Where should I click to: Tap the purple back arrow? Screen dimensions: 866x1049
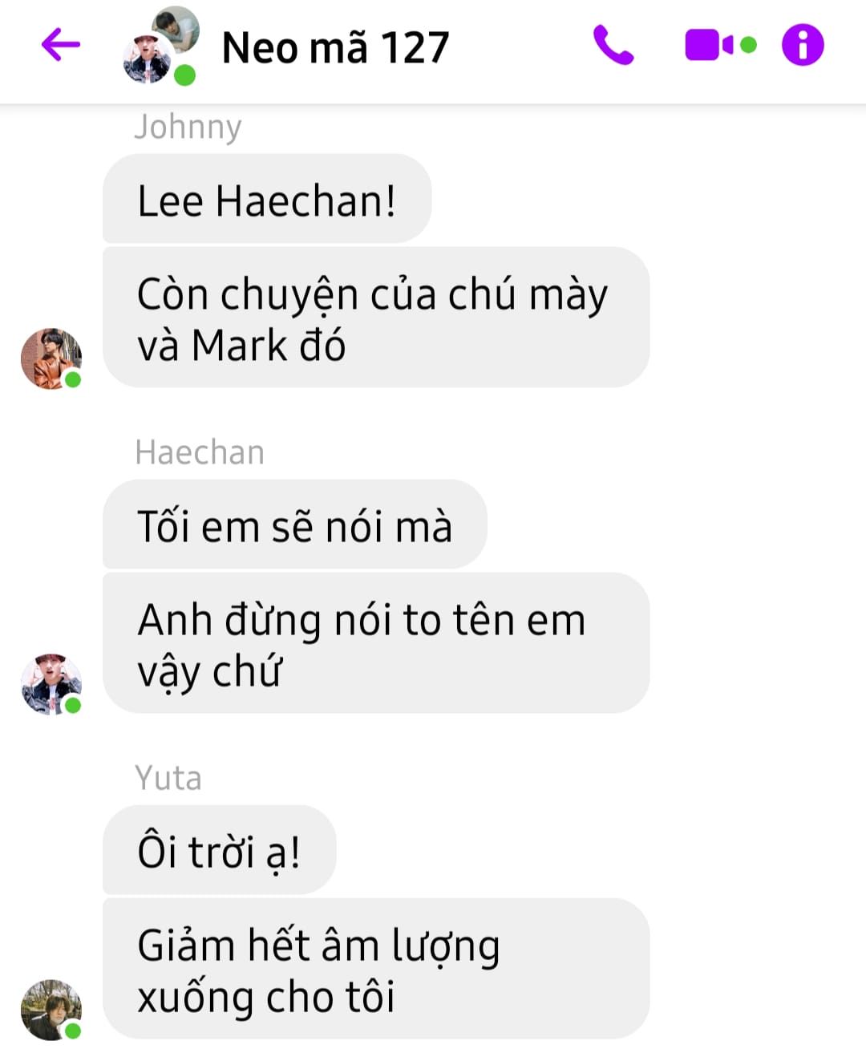click(x=61, y=44)
